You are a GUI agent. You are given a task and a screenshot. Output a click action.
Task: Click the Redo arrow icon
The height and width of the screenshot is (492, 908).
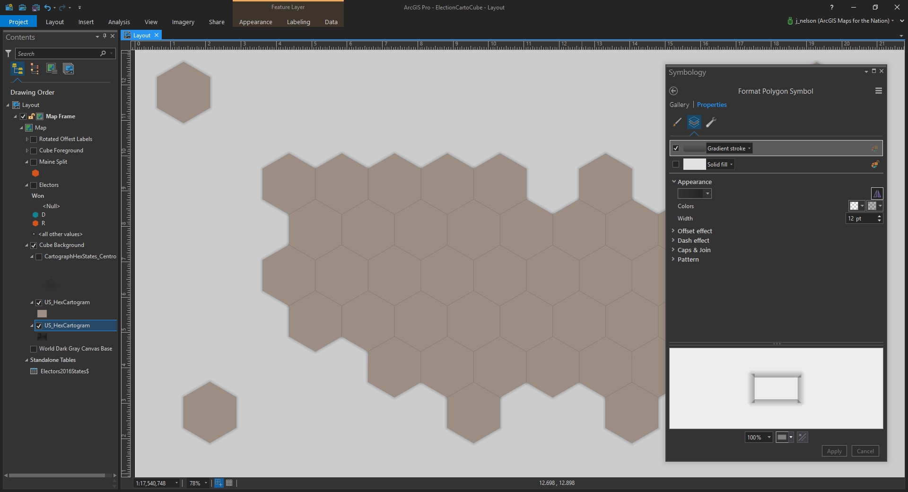[62, 7]
